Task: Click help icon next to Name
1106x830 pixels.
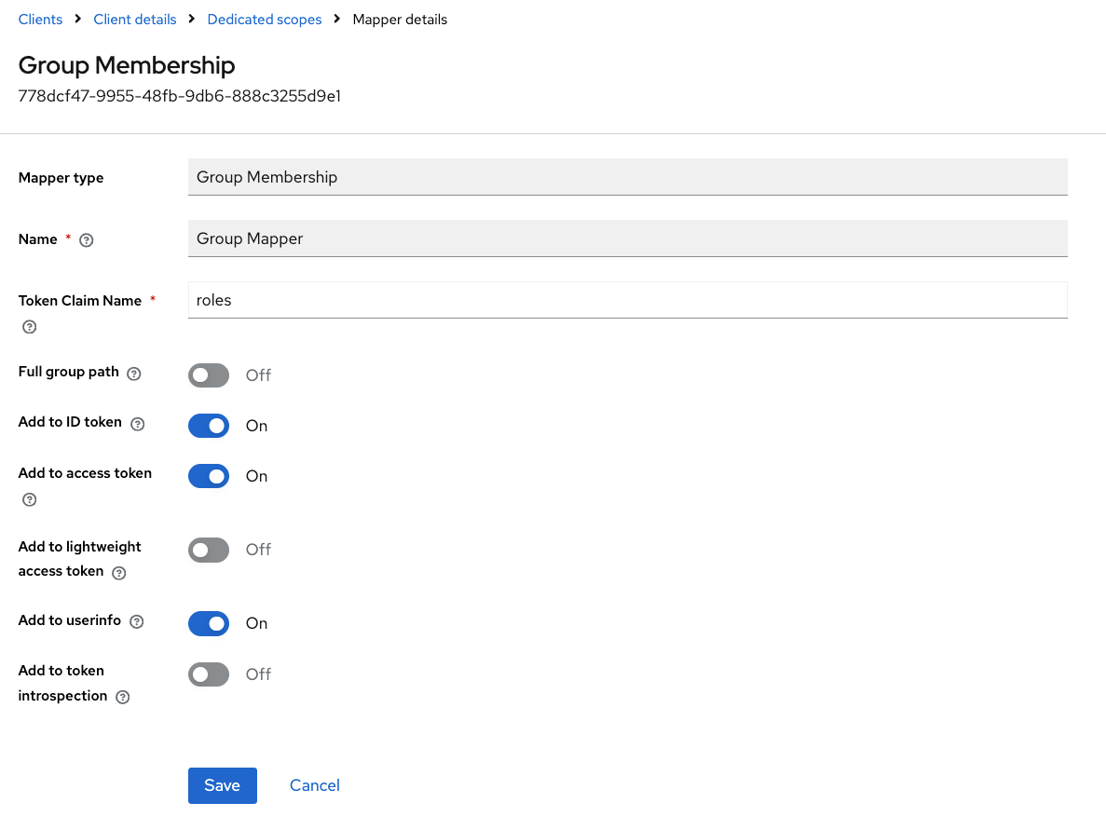Action: [87, 240]
